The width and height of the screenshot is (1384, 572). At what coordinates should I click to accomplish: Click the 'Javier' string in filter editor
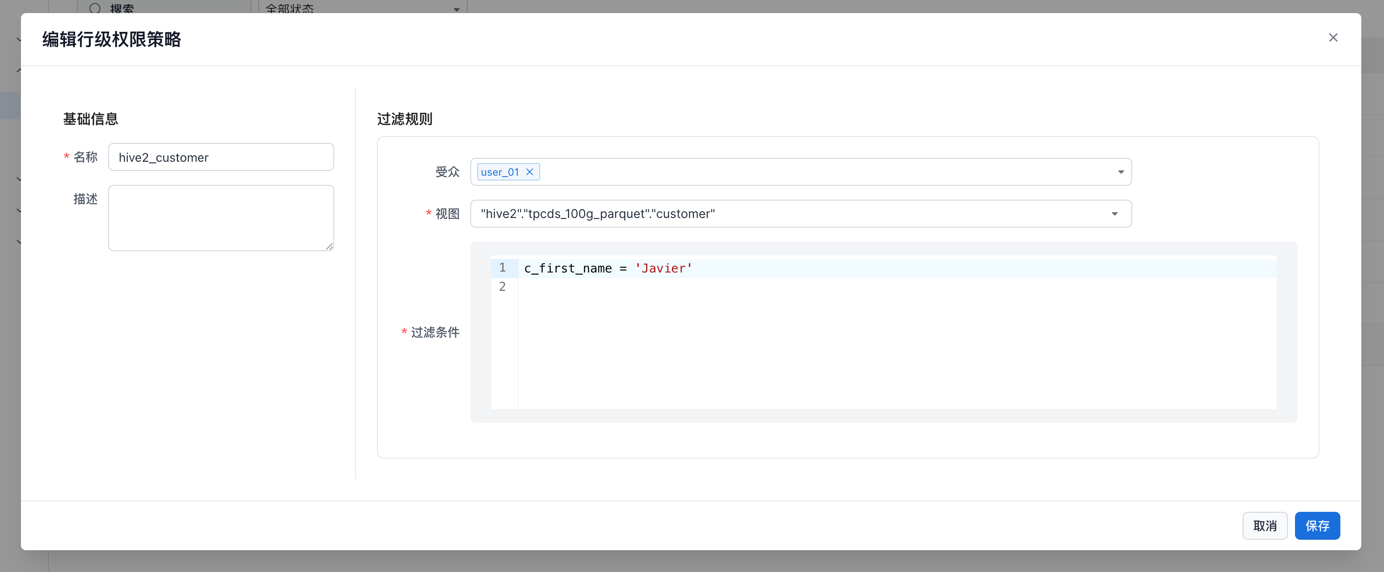click(x=663, y=268)
